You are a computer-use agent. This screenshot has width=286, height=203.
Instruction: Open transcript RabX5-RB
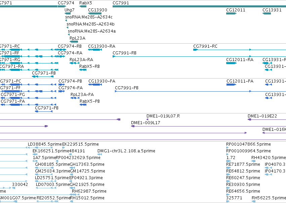click(x=89, y=66)
